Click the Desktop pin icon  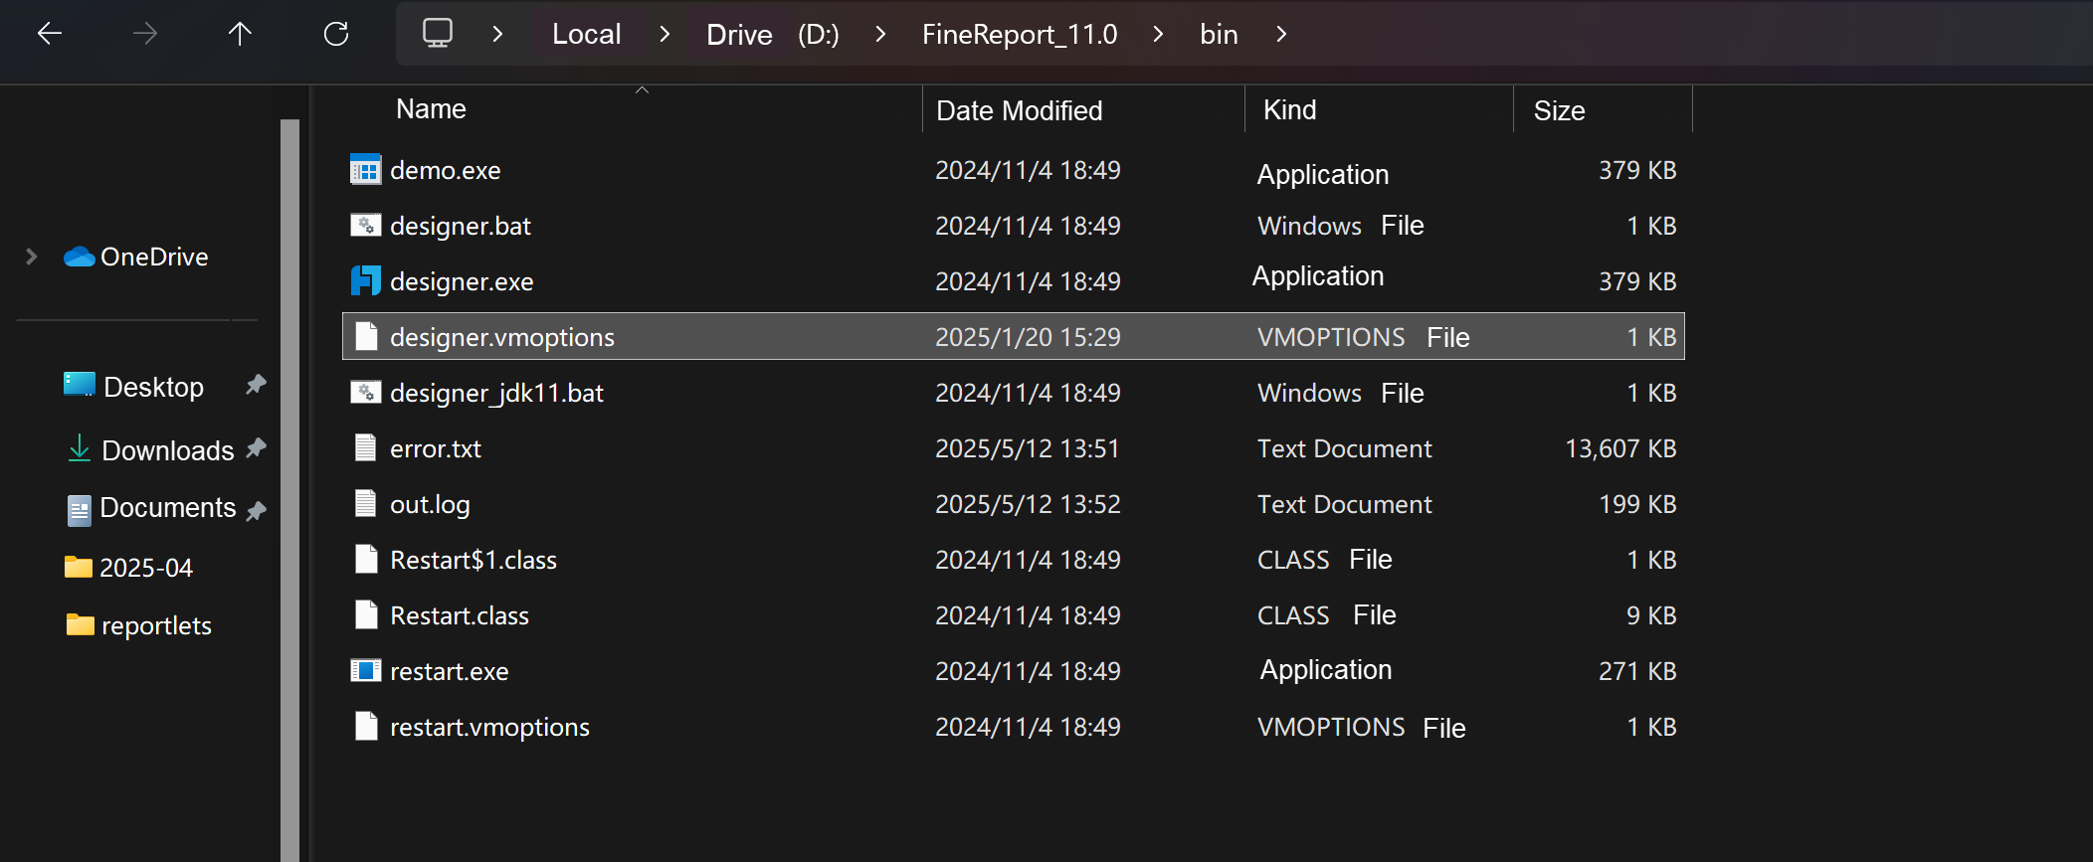pos(256,385)
